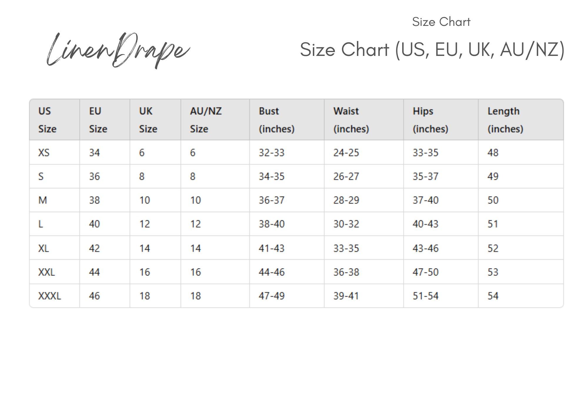588x416 pixels.
Task: Click the UK Size column header
Action: [155, 120]
